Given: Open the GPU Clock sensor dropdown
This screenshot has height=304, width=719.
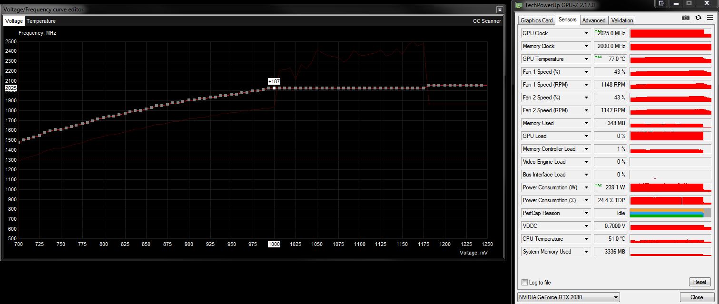Looking at the screenshot, I should click(x=587, y=33).
